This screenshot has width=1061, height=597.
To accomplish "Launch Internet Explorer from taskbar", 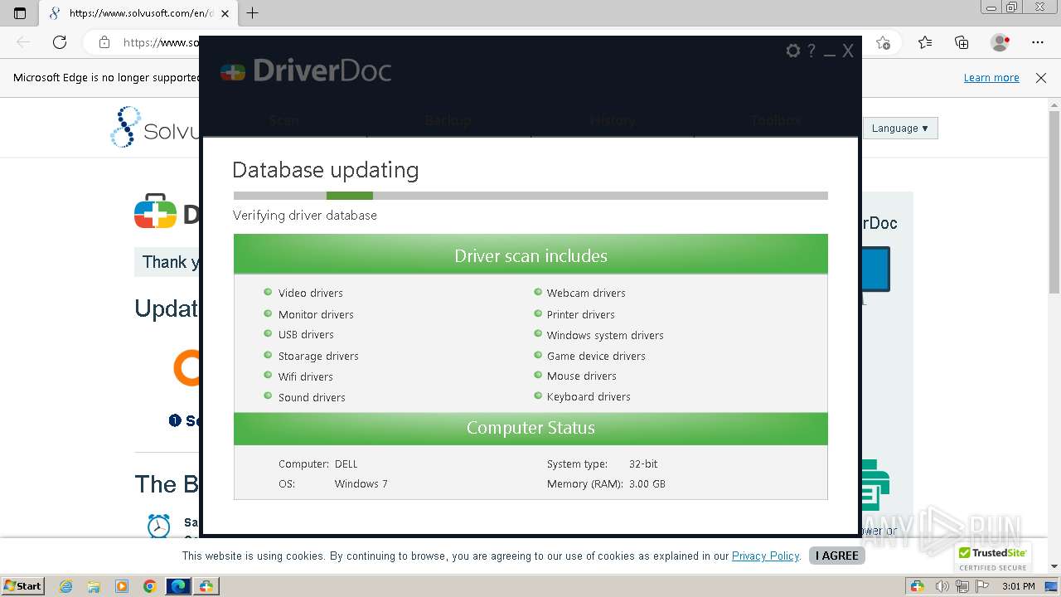I will coord(66,586).
